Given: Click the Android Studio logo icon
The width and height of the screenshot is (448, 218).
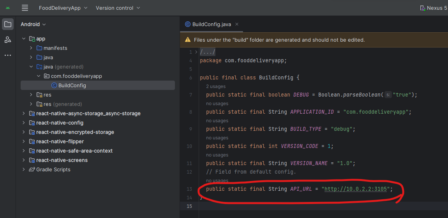Looking at the screenshot, I should (x=8, y=8).
